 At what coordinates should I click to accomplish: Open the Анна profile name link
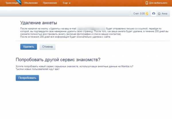165,13
